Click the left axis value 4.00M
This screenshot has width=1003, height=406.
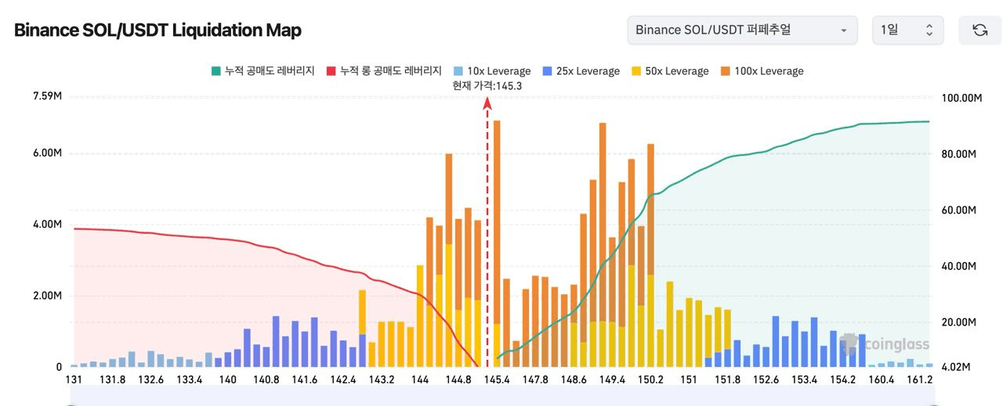click(47, 225)
